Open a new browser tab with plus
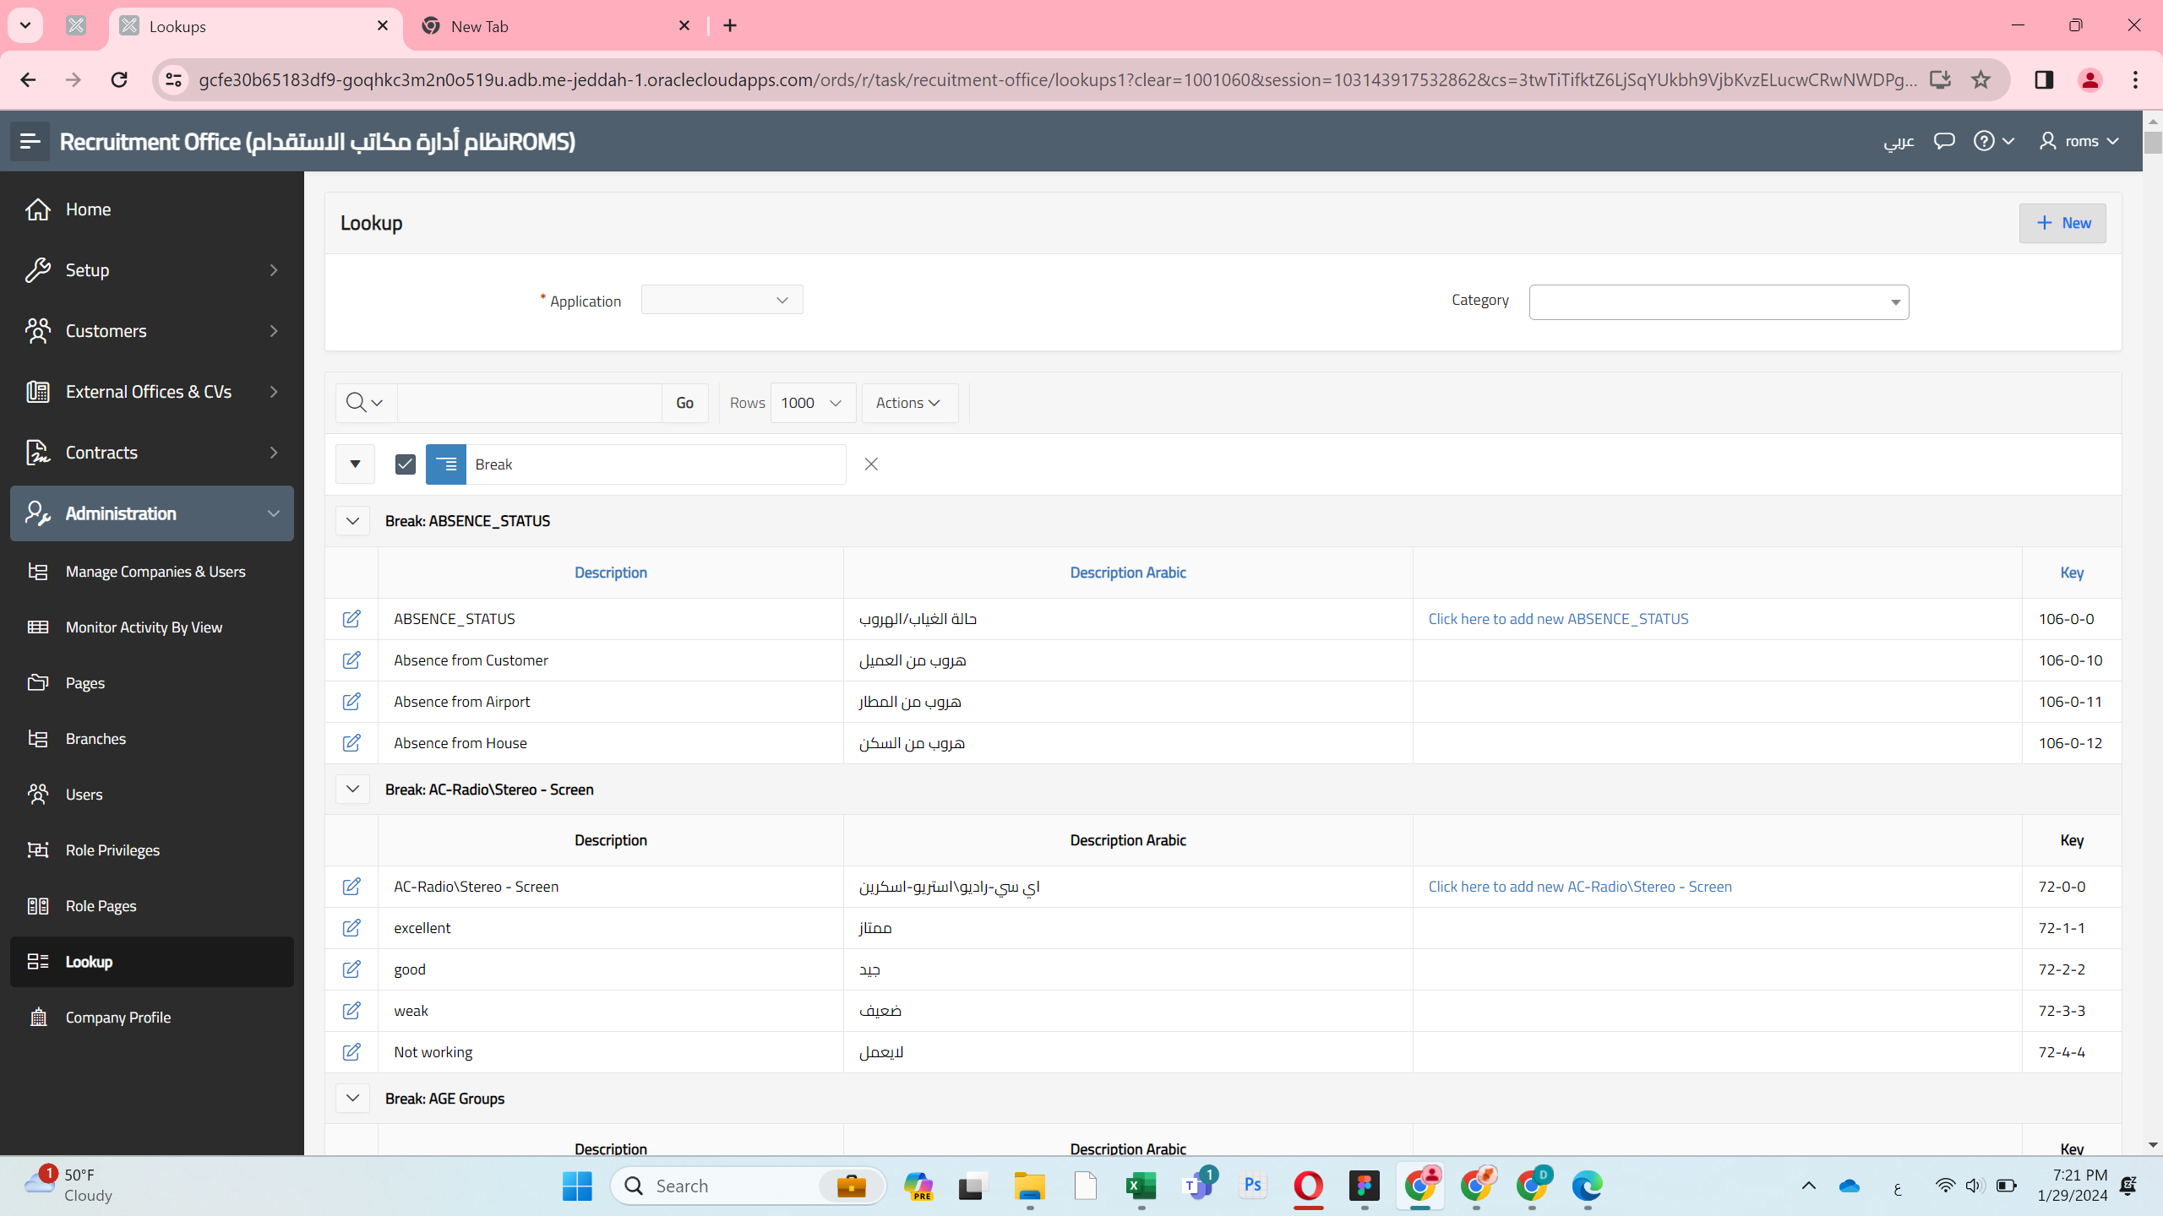 click(x=730, y=26)
